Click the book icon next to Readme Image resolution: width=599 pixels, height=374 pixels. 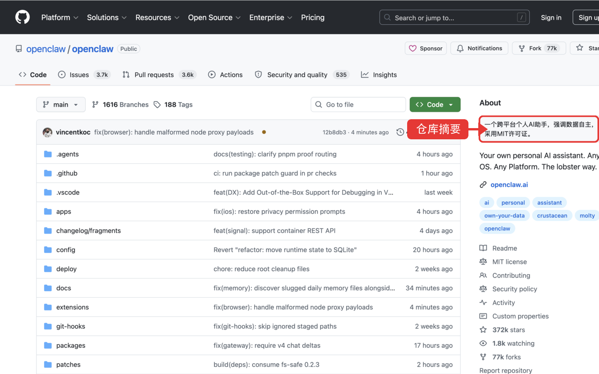pos(483,248)
